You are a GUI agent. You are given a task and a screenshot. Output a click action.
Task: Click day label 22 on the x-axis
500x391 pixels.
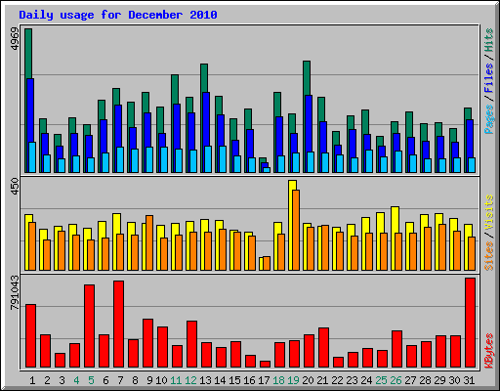(337, 380)
